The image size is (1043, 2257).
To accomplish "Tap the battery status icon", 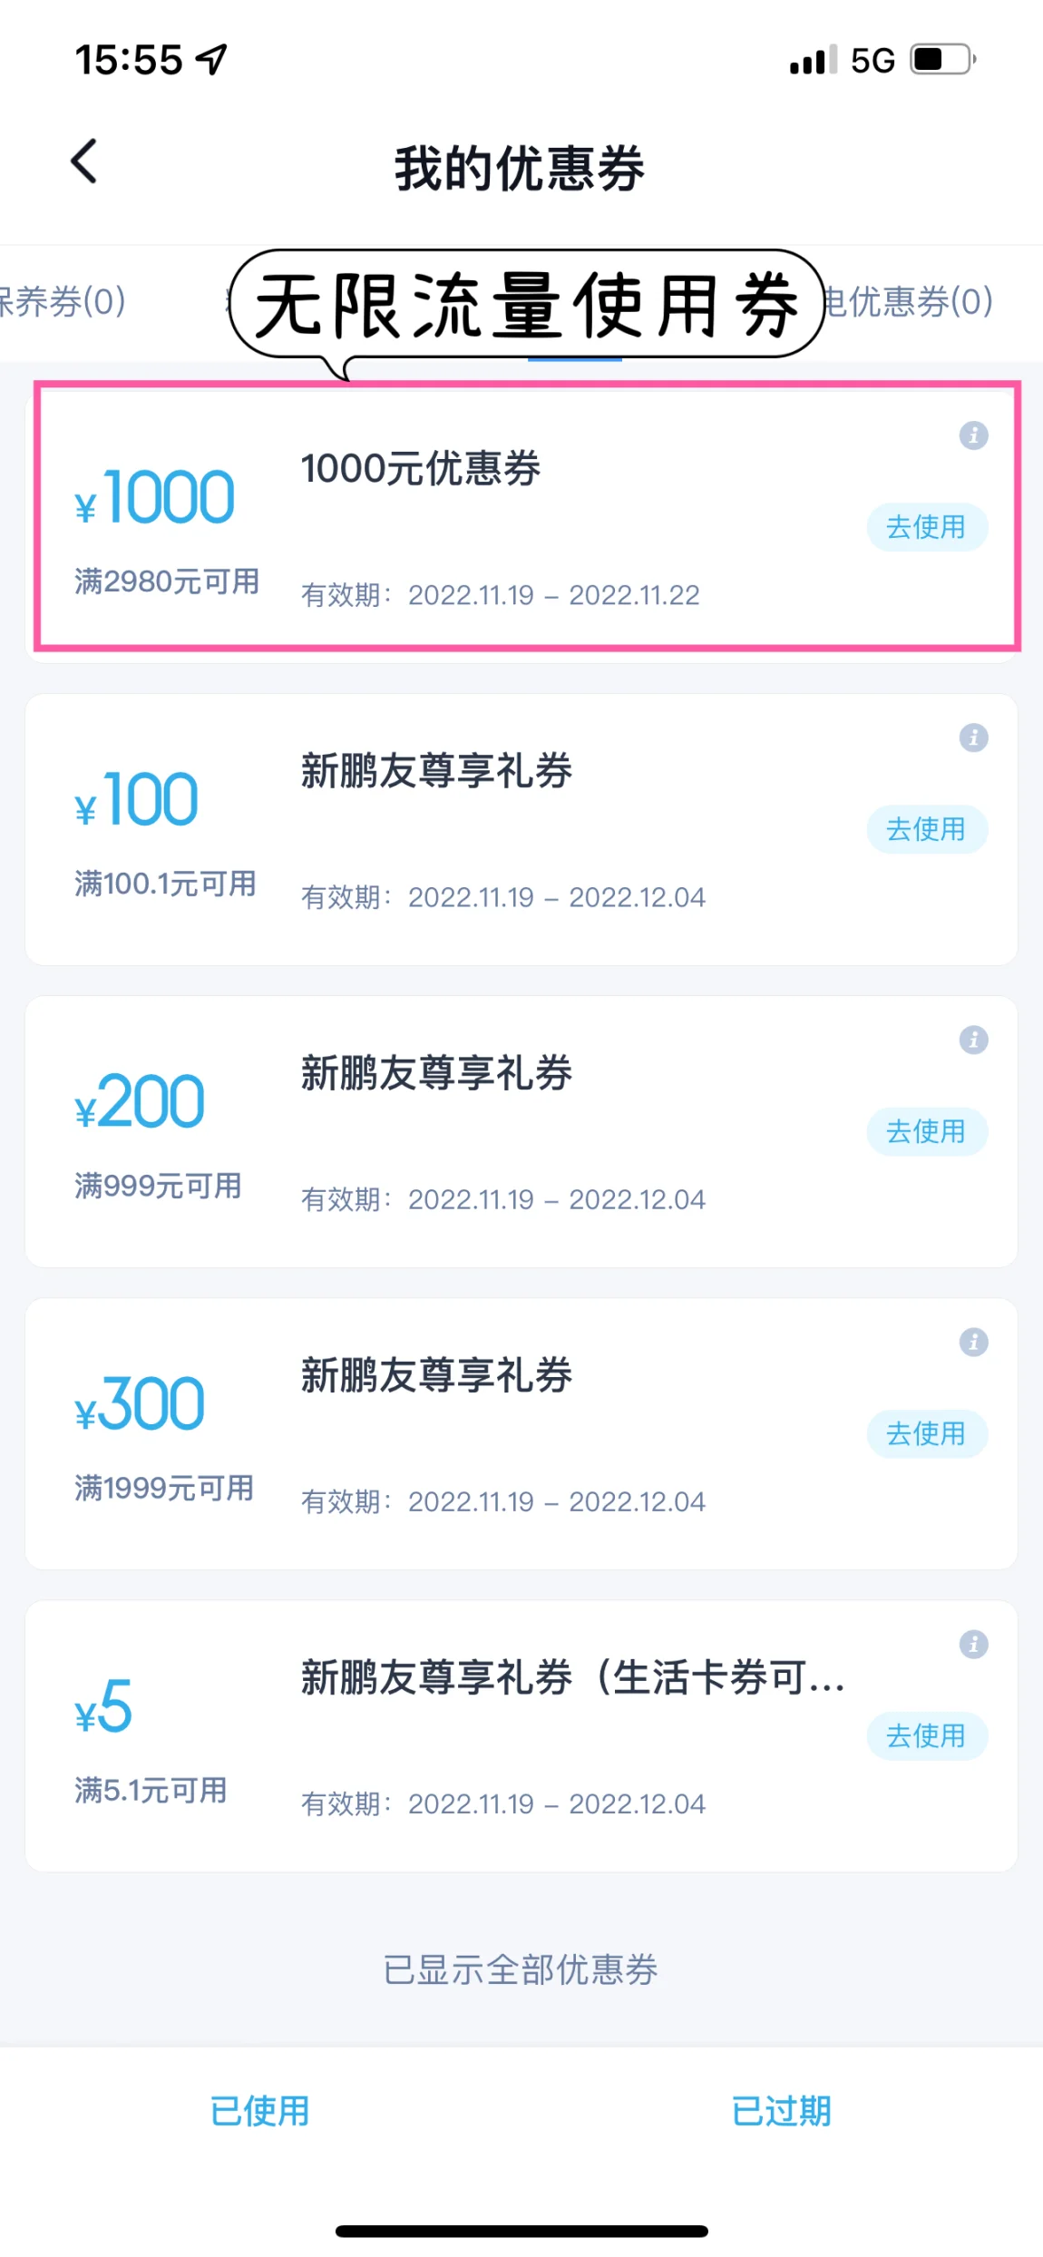I will click(943, 61).
